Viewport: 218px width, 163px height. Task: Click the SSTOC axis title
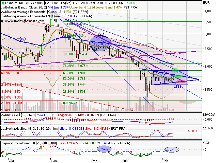click(208, 128)
